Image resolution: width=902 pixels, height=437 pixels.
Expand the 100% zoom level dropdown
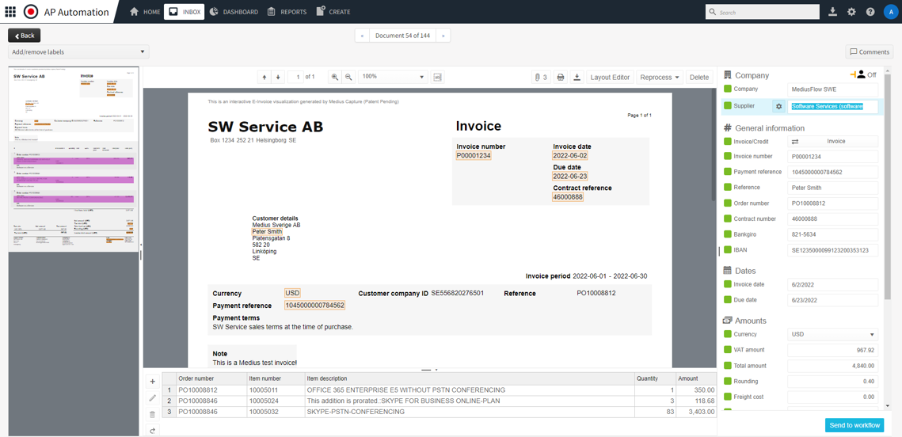click(x=393, y=78)
